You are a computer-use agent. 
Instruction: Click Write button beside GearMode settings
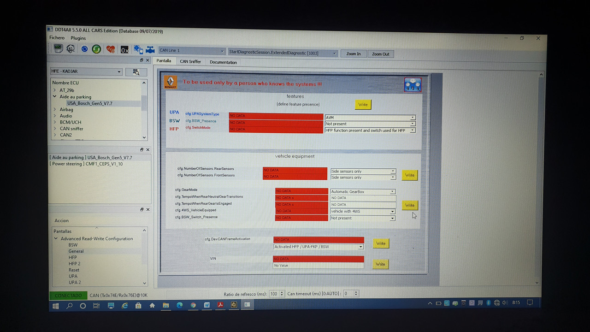[x=409, y=205]
